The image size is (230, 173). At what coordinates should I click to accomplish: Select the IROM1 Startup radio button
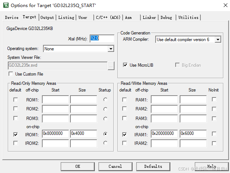pyautogui.click(x=105, y=134)
